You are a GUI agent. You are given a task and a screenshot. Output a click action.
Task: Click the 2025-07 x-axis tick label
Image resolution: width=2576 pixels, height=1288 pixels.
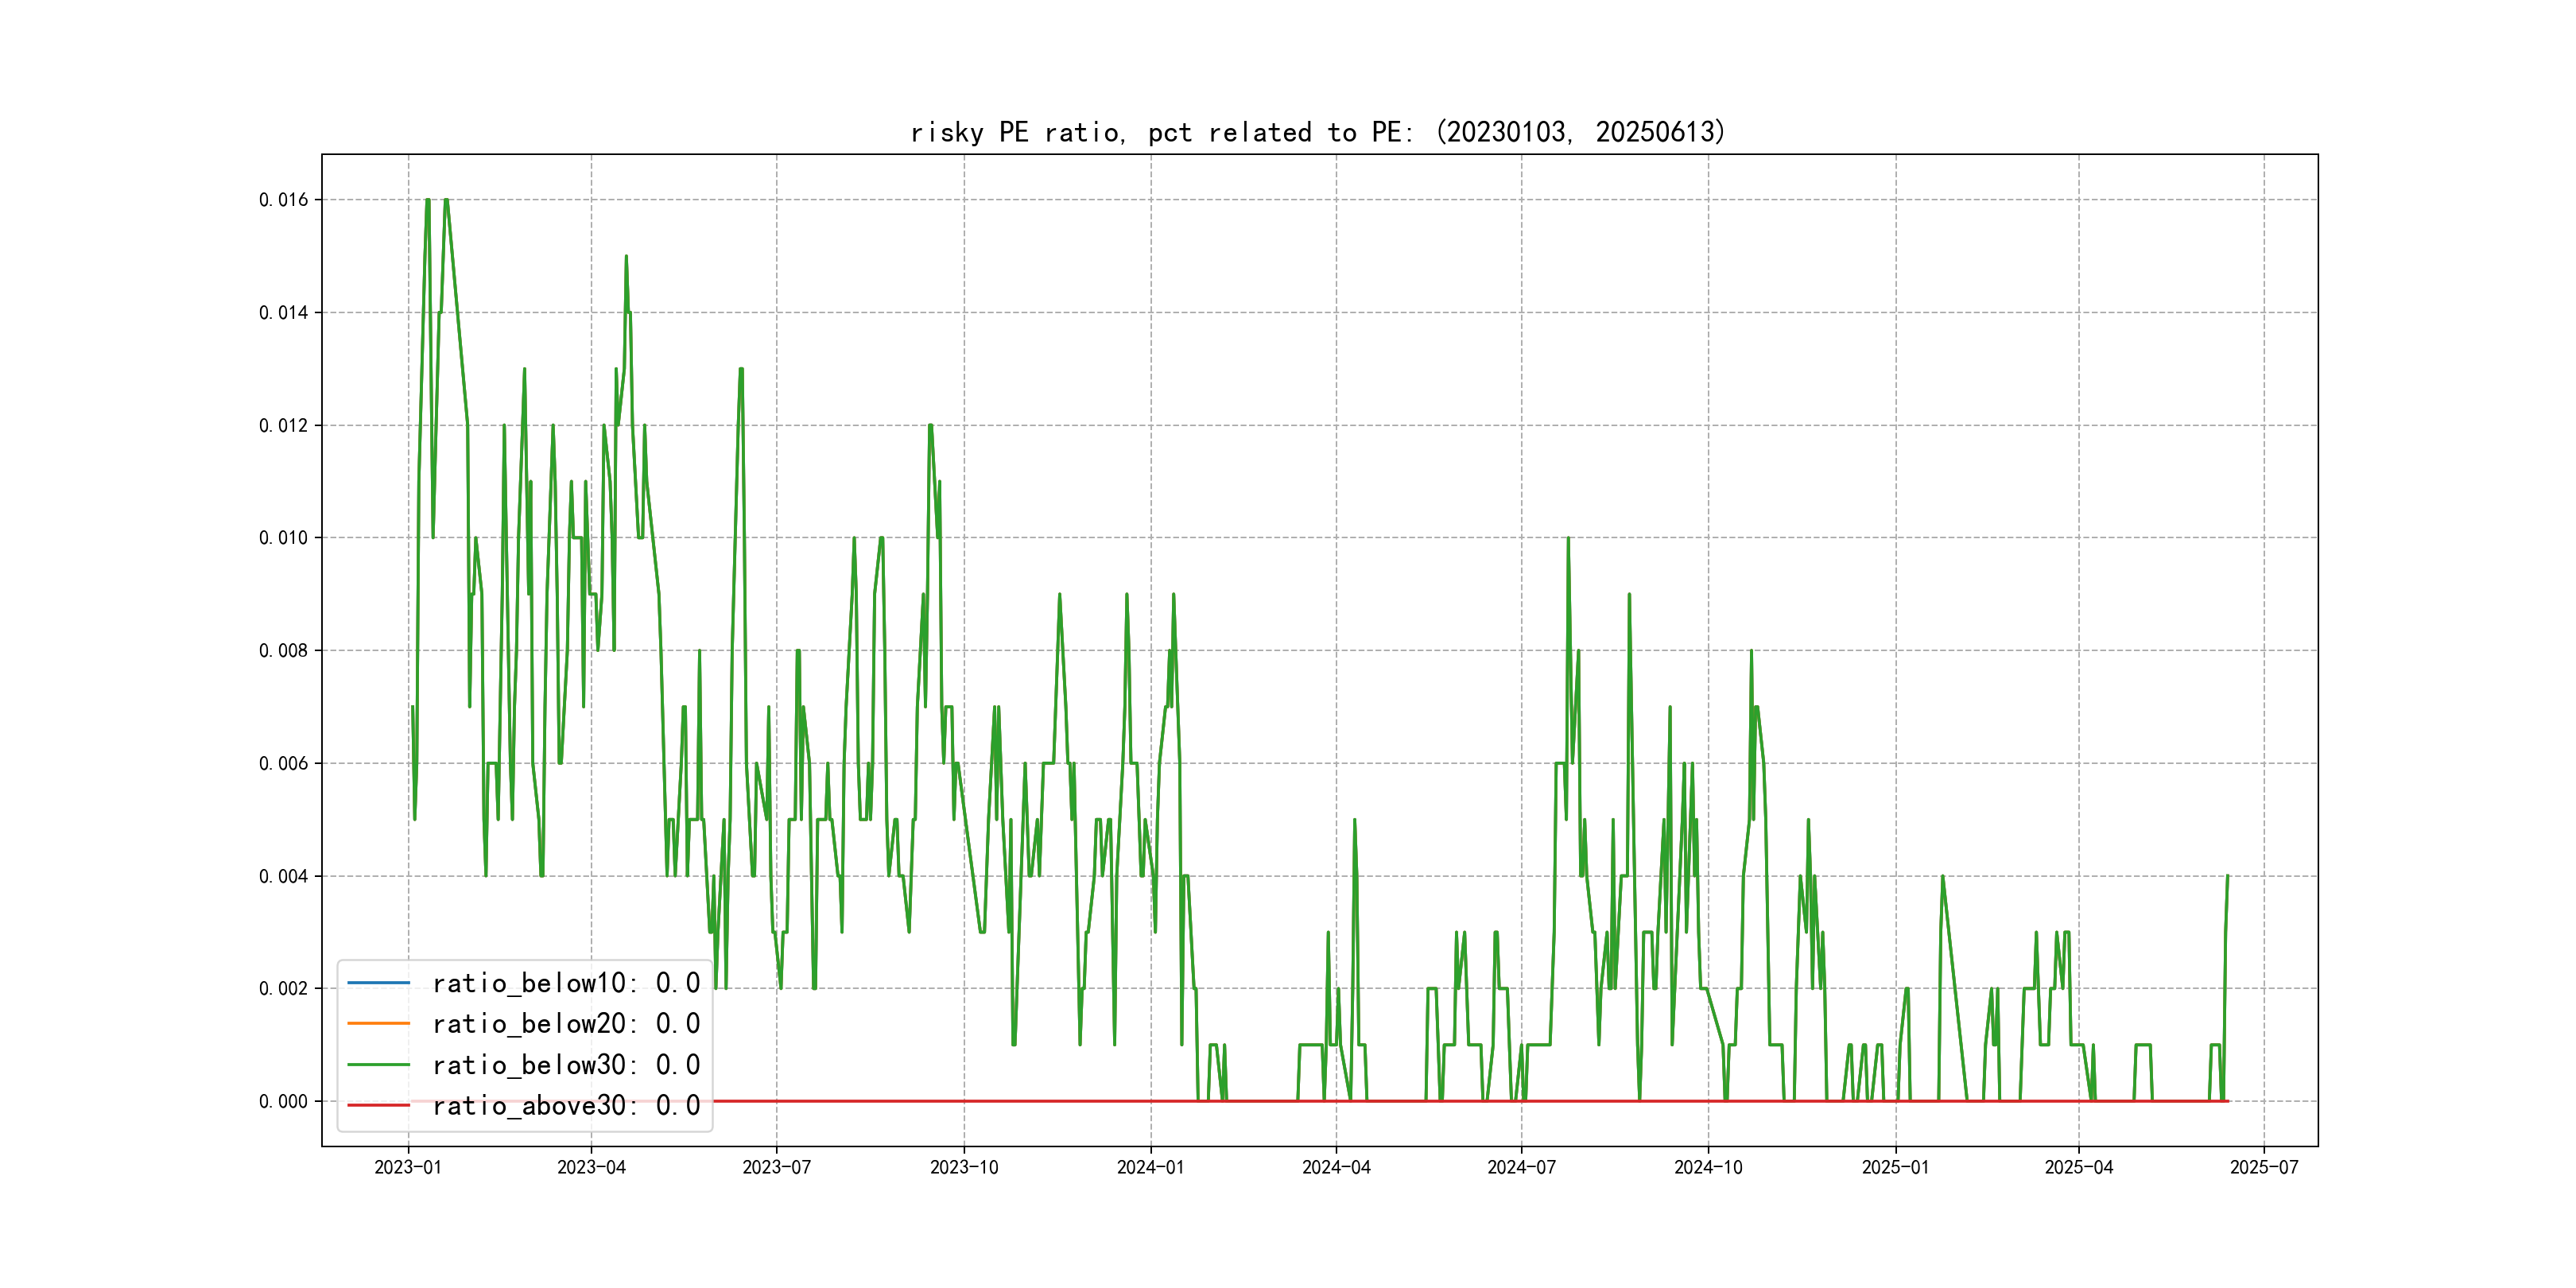pyautogui.click(x=2264, y=1167)
